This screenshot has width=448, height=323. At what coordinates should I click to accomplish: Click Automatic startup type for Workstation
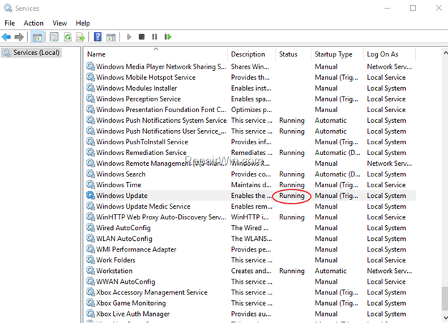tap(331, 271)
